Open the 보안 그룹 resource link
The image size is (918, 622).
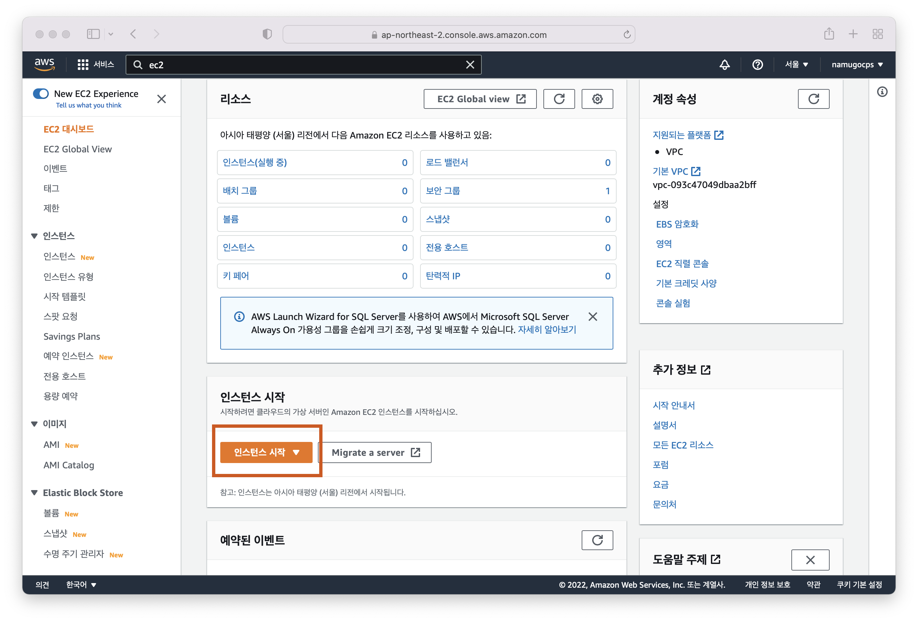443,191
